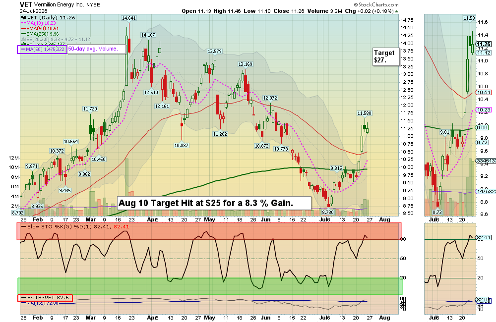Click the date 24-Jul-2026
This screenshot has width=496, height=322.
(x=33, y=11)
